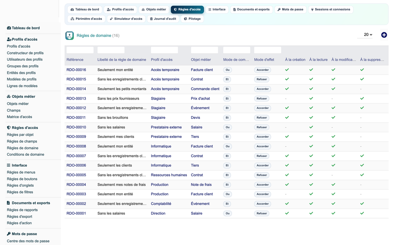Click the Objets métier cubes icon in sidebar
This screenshot has width=396, height=245.
pyautogui.click(x=9, y=97)
